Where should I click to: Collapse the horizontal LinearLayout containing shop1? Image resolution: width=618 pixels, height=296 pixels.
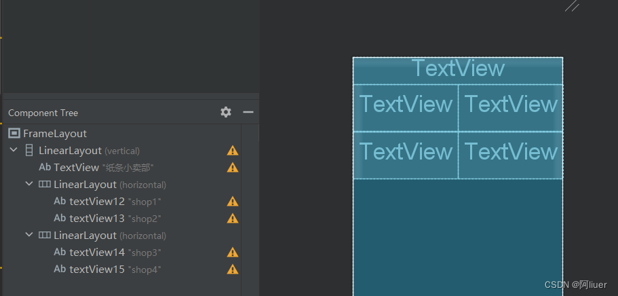click(28, 184)
